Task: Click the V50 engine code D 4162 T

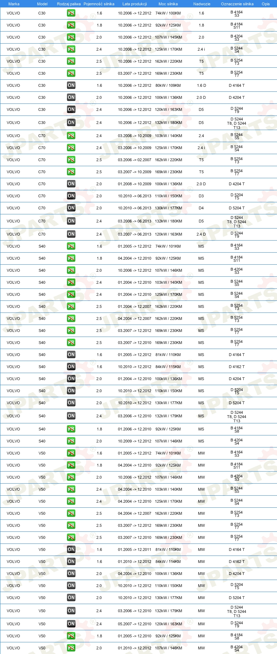Action: point(237,562)
